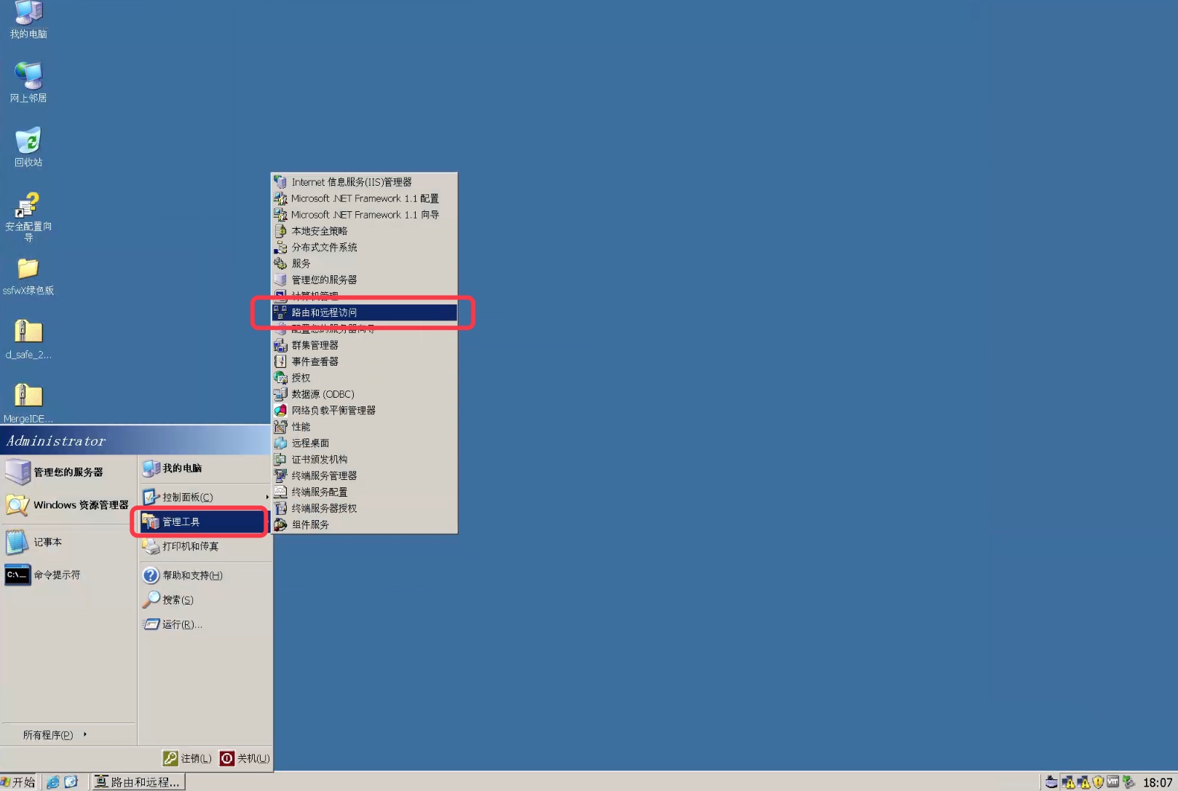Viewport: 1178px width, 791px height.
Task: Launch 命令提示符 from Start menu
Action: pos(68,575)
